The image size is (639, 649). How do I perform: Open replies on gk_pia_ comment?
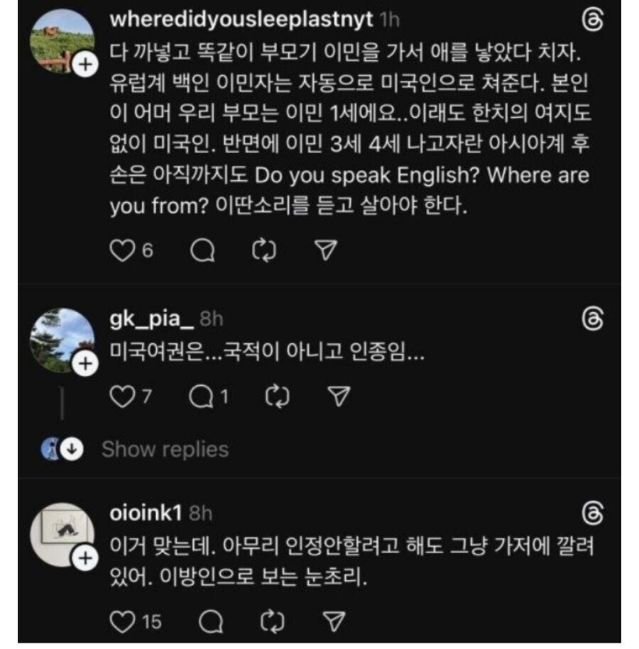(201, 397)
